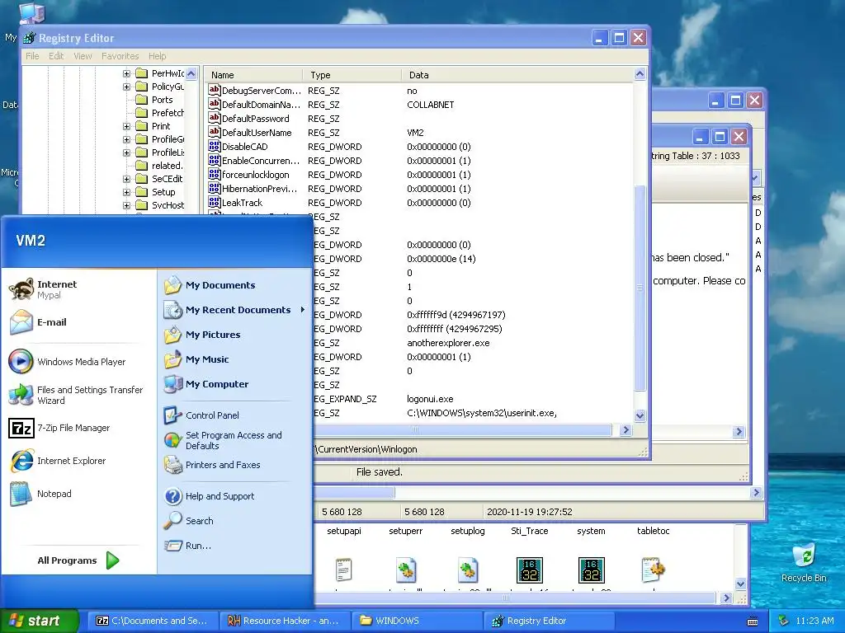Launch Windows Media Player icon
The width and height of the screenshot is (845, 633).
click(21, 361)
